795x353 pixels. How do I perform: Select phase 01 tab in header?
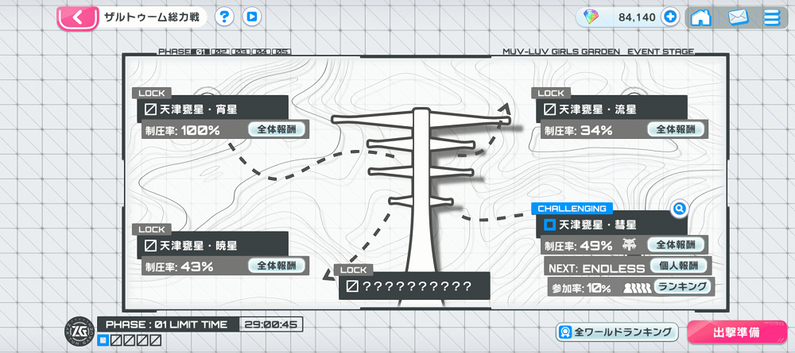tap(201, 52)
